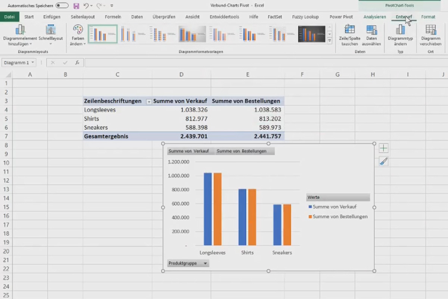The width and height of the screenshot is (448, 299).
Task: Open chart styles brush button
Action: click(x=383, y=161)
